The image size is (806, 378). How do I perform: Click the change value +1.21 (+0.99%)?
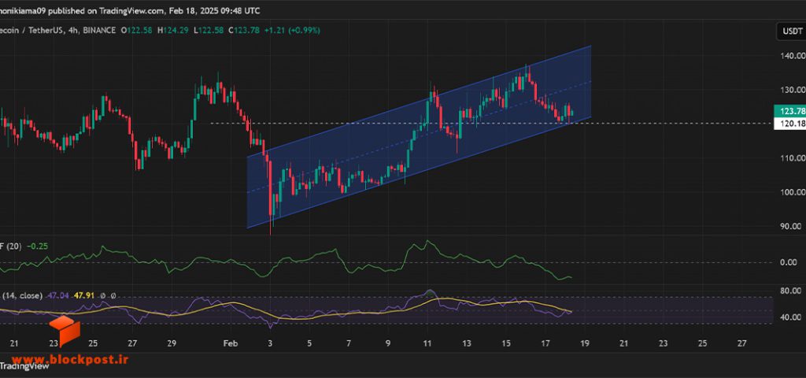[292, 31]
